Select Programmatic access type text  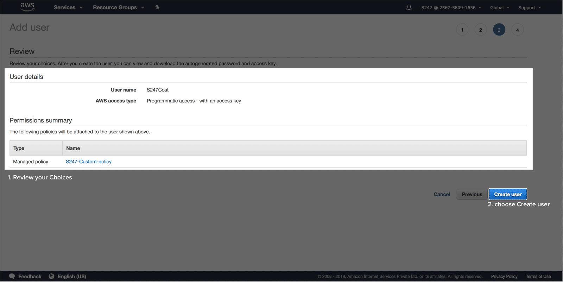click(x=194, y=101)
